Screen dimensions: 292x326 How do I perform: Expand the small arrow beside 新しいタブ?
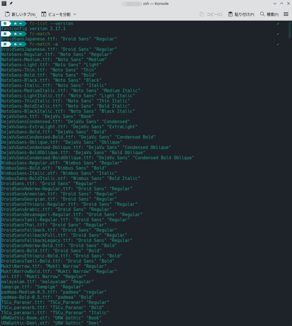click(x=37, y=16)
